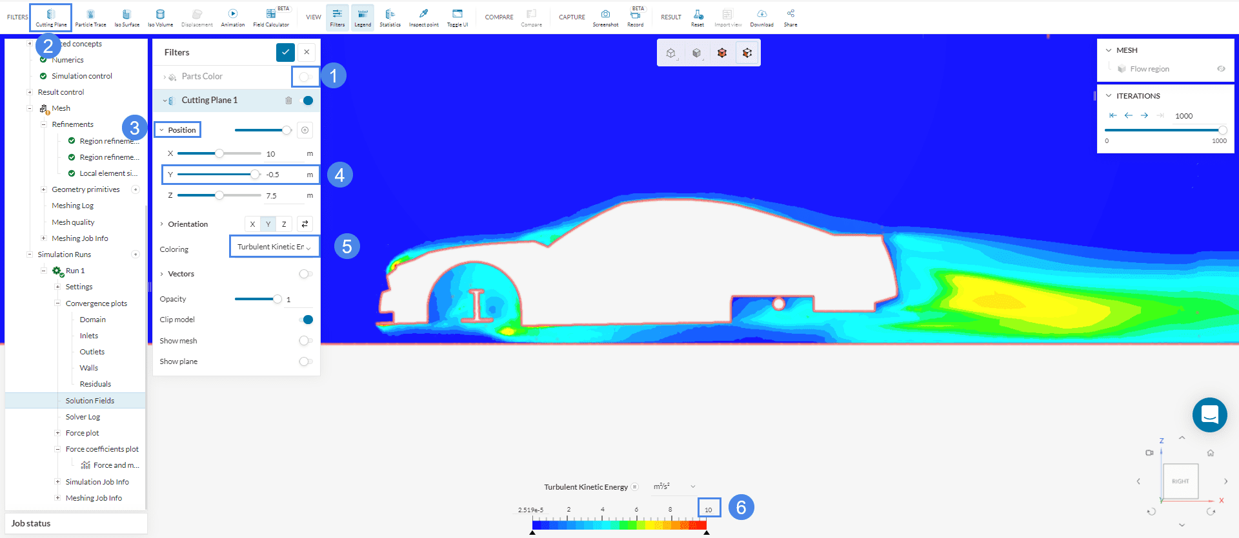
Task: Open the Coloring field dropdown
Action: [x=274, y=247]
